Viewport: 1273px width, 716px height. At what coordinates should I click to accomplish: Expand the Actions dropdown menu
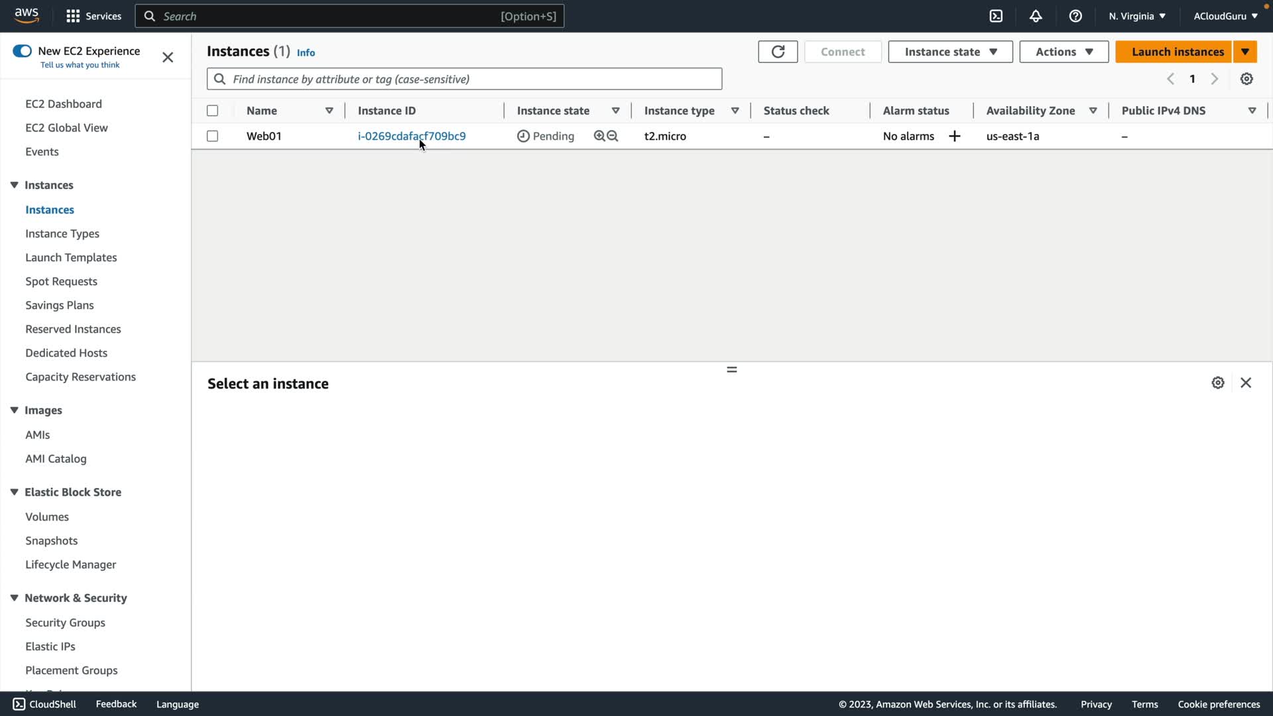click(1063, 52)
